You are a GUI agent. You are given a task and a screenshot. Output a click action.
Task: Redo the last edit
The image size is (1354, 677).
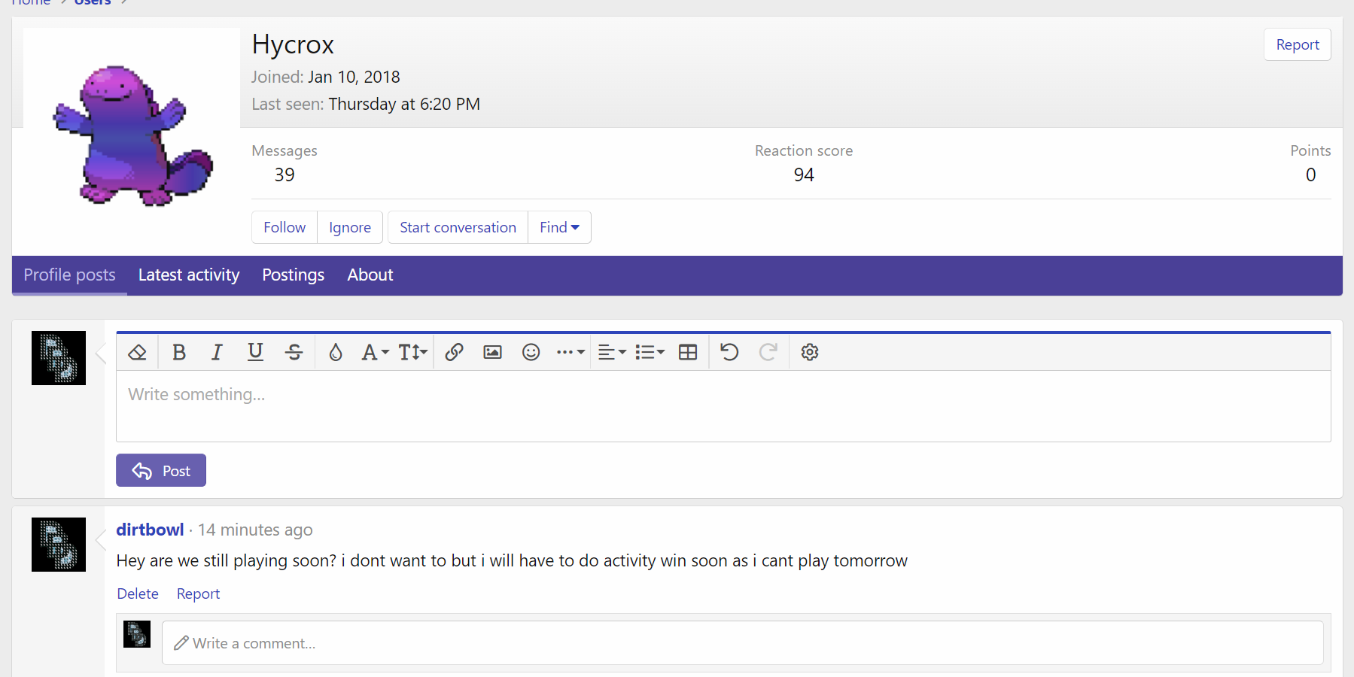tap(768, 352)
